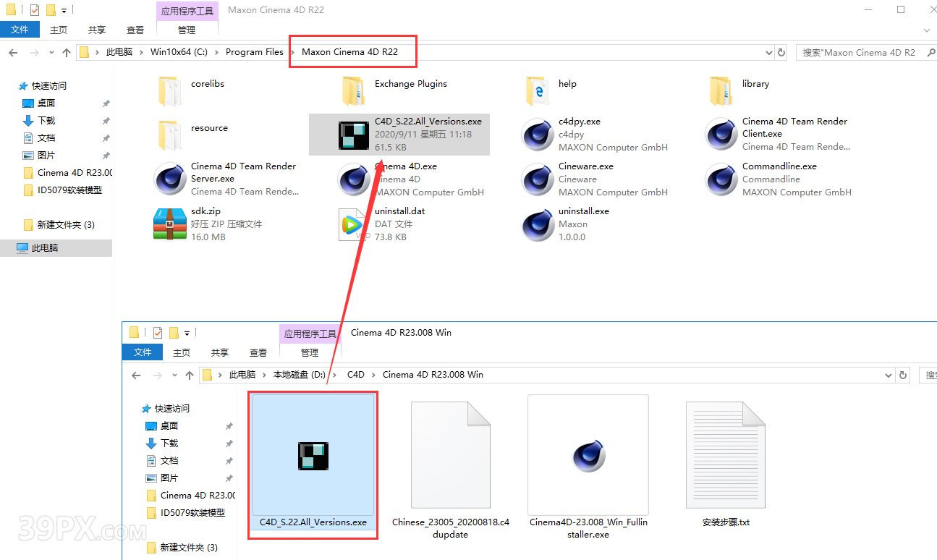
Task: Select the sdk.zip archive icon
Action: coord(170,224)
